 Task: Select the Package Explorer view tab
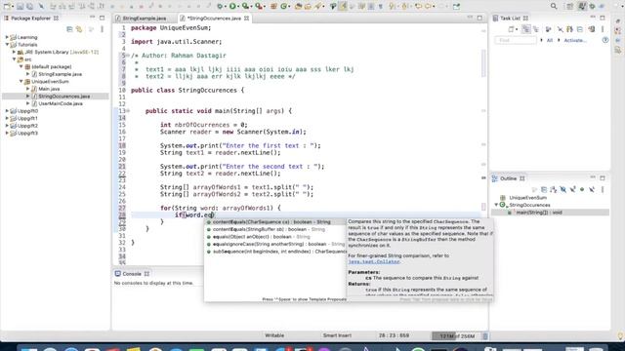click(x=30, y=19)
